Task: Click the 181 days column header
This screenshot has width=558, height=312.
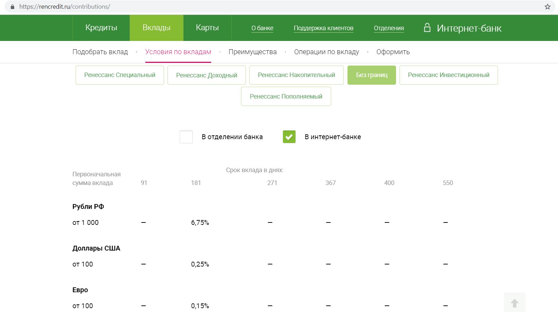Action: (196, 183)
